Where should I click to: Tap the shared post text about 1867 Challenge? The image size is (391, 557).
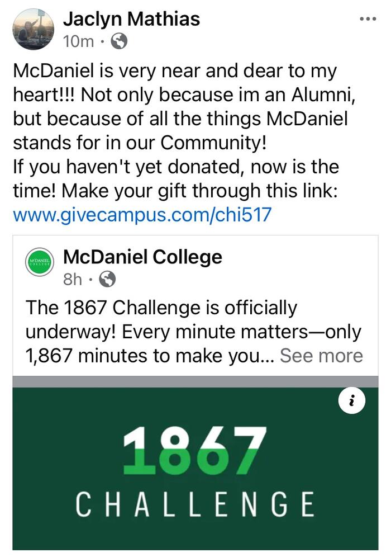[194, 332]
